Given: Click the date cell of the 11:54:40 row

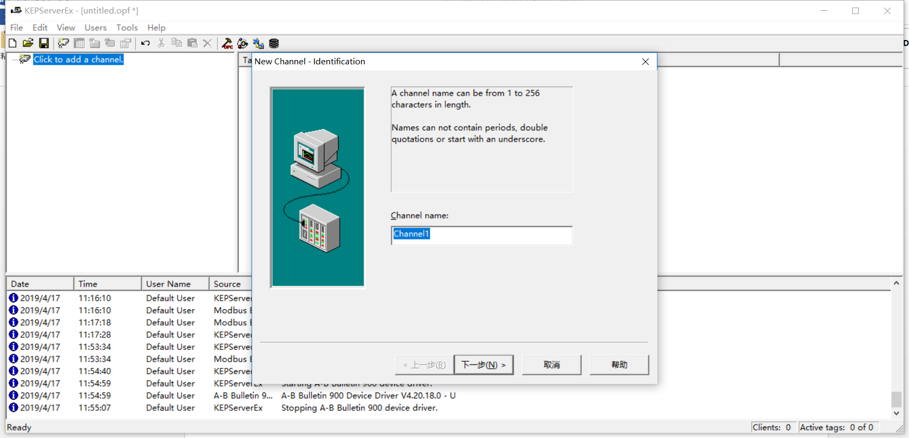Looking at the screenshot, I should (x=40, y=371).
